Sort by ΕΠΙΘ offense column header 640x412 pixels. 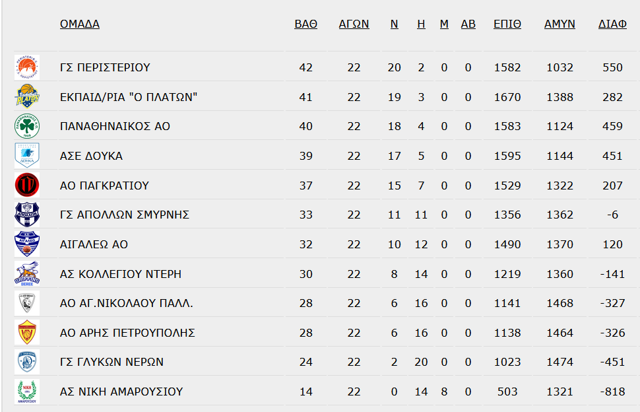[x=507, y=24]
